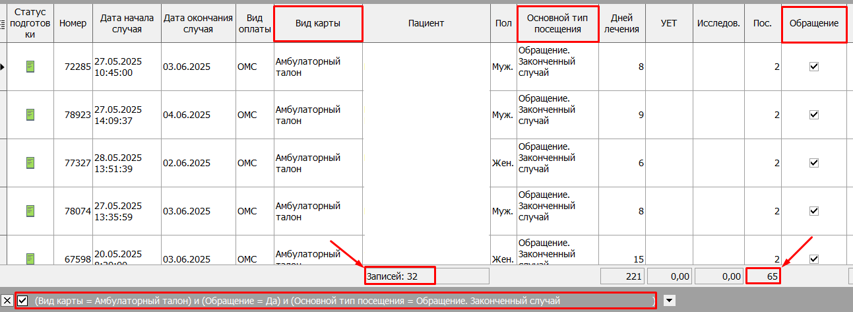Click the УЕТ footer total 0,00

click(x=669, y=276)
